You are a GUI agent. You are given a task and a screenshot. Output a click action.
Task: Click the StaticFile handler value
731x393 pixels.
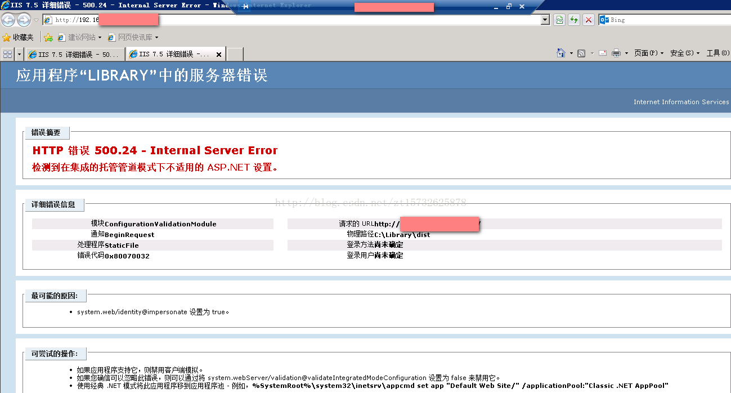pyautogui.click(x=122, y=245)
